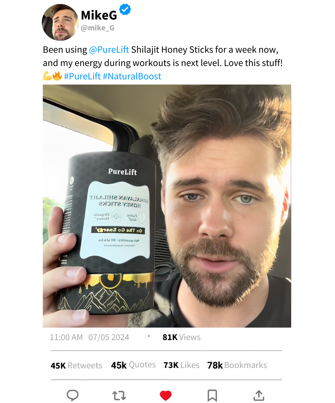Toggle the bookmark icon

pyautogui.click(x=212, y=396)
